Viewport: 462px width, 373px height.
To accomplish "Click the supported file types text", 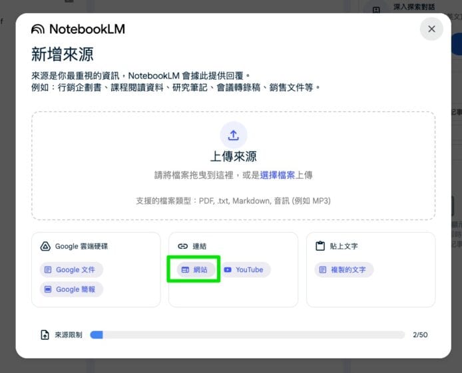I will 233,201.
